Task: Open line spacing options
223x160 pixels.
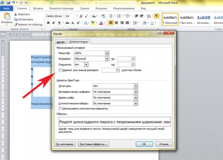Action: (136, 23)
